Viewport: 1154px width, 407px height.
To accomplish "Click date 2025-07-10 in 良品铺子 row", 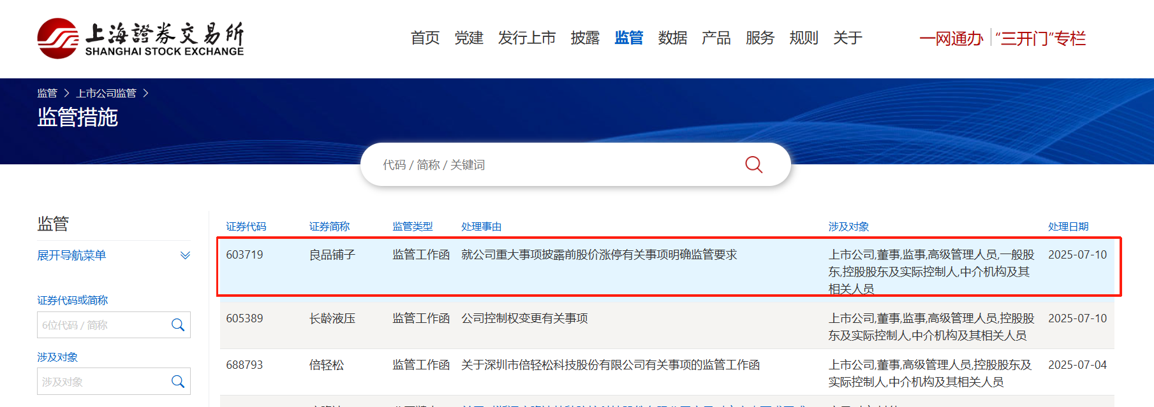I will (x=1077, y=255).
